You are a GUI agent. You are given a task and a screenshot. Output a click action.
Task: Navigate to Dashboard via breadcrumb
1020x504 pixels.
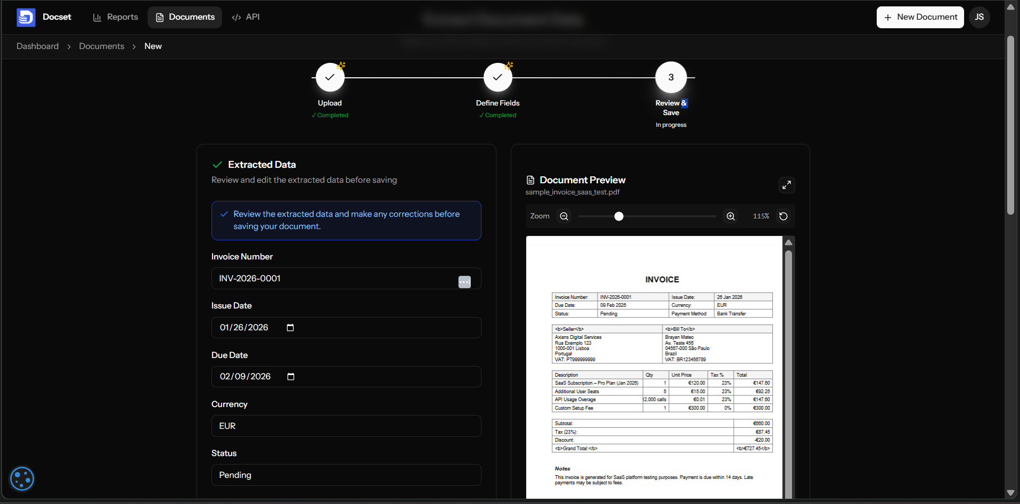[x=37, y=46]
